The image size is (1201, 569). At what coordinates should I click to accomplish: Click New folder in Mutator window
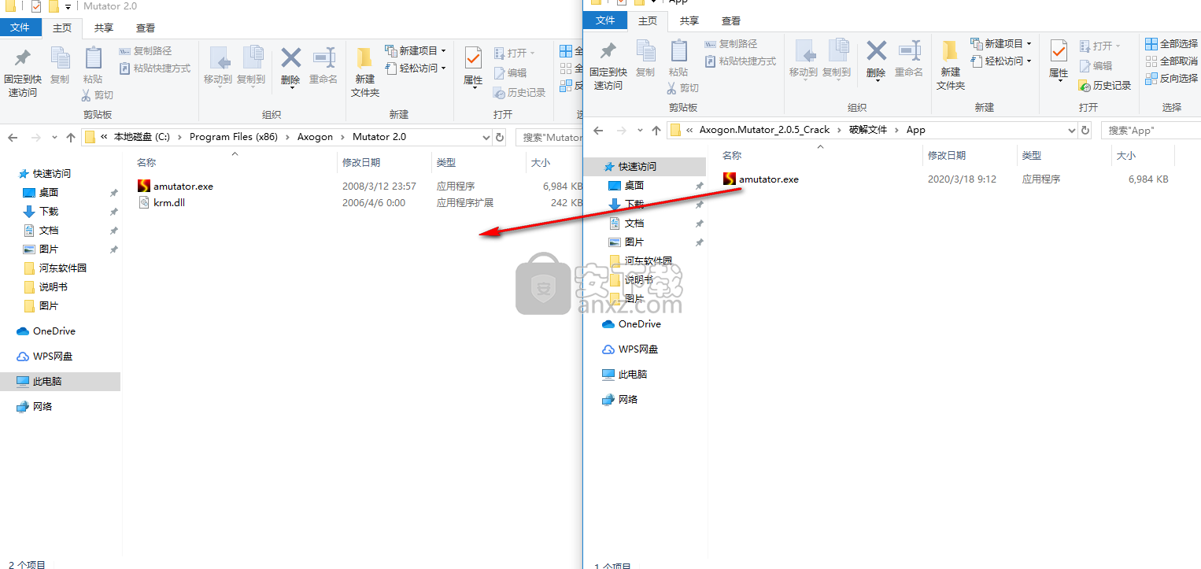tap(365, 72)
